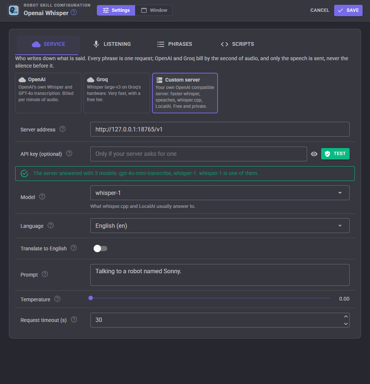
Task: Click the Cancel button
Action: click(320, 10)
